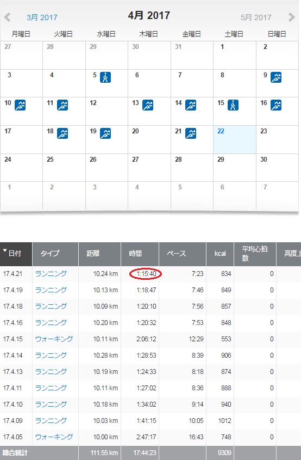Open the running icon on April 21
This screenshot has width=301, height=460.
(x=191, y=133)
